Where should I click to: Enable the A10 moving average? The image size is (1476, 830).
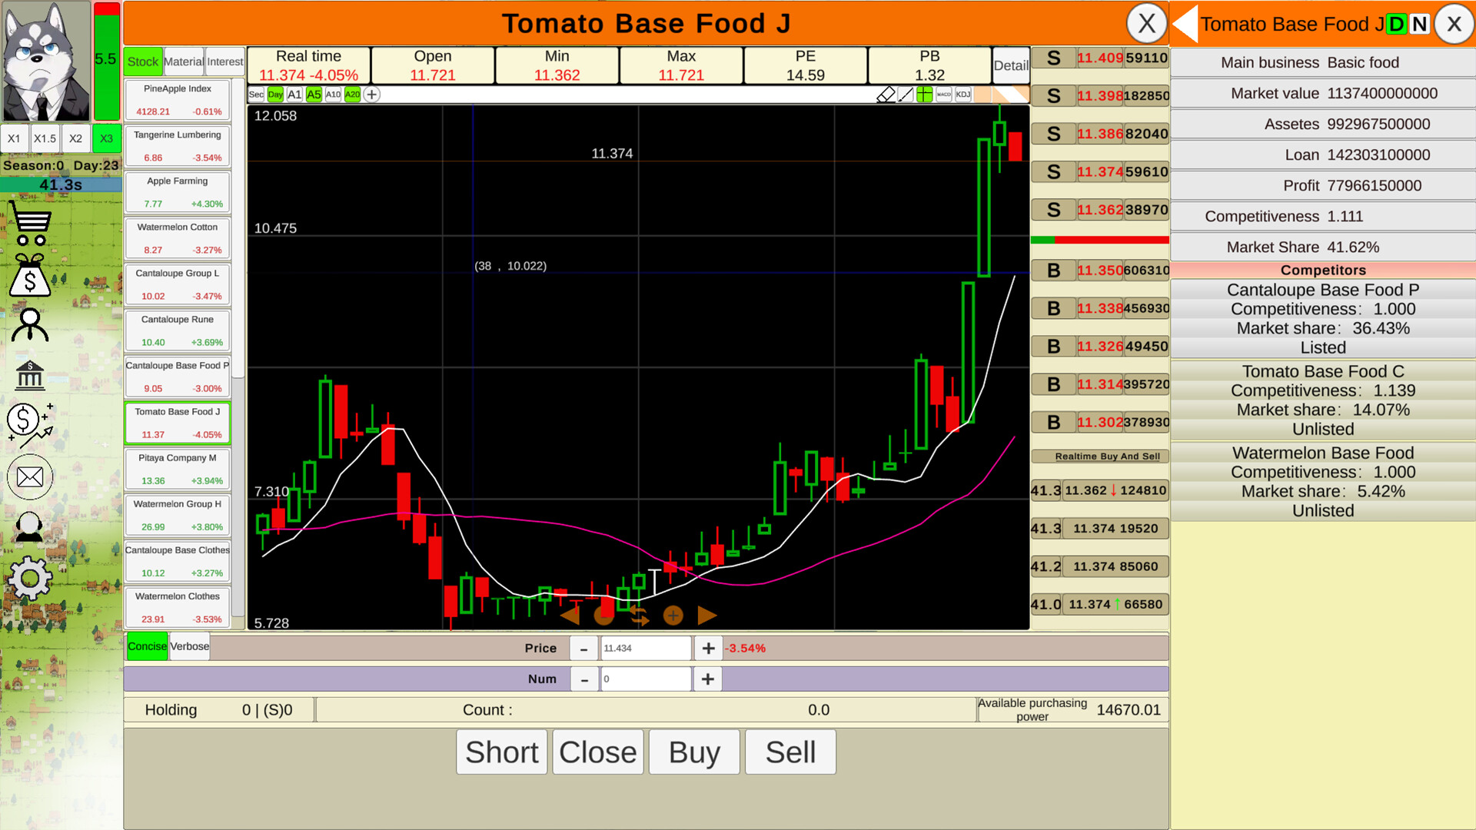(332, 95)
